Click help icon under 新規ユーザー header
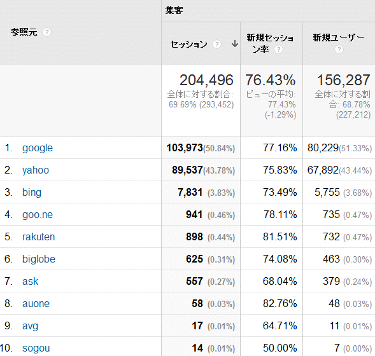375x356 pixels. click(339, 50)
